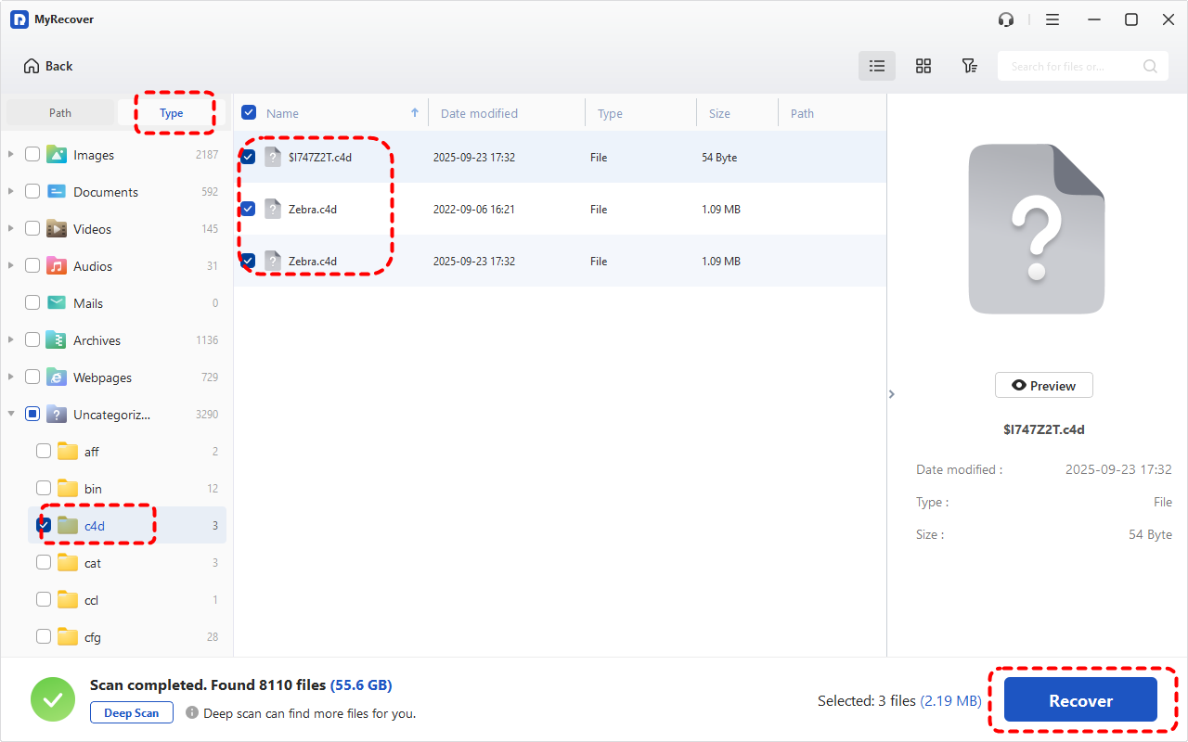Expand the Videos category tree
The image size is (1188, 742).
11,229
